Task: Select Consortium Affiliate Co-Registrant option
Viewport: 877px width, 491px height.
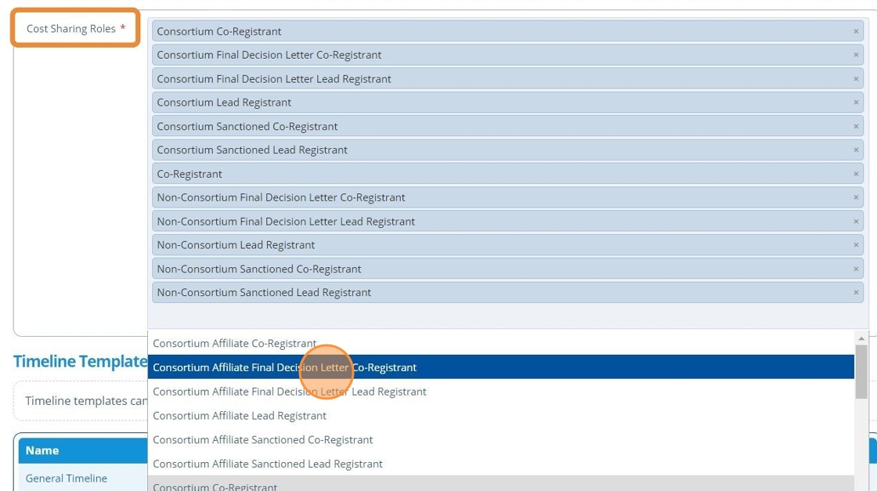Action: [x=500, y=343]
